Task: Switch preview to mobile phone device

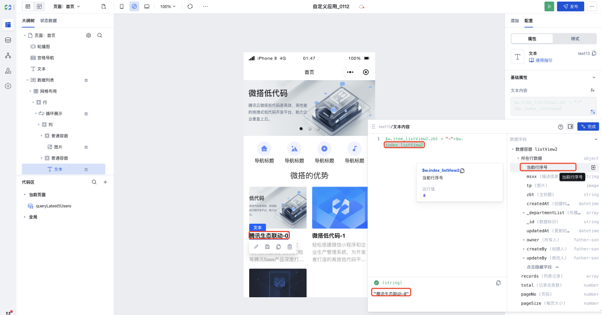Action: click(122, 7)
